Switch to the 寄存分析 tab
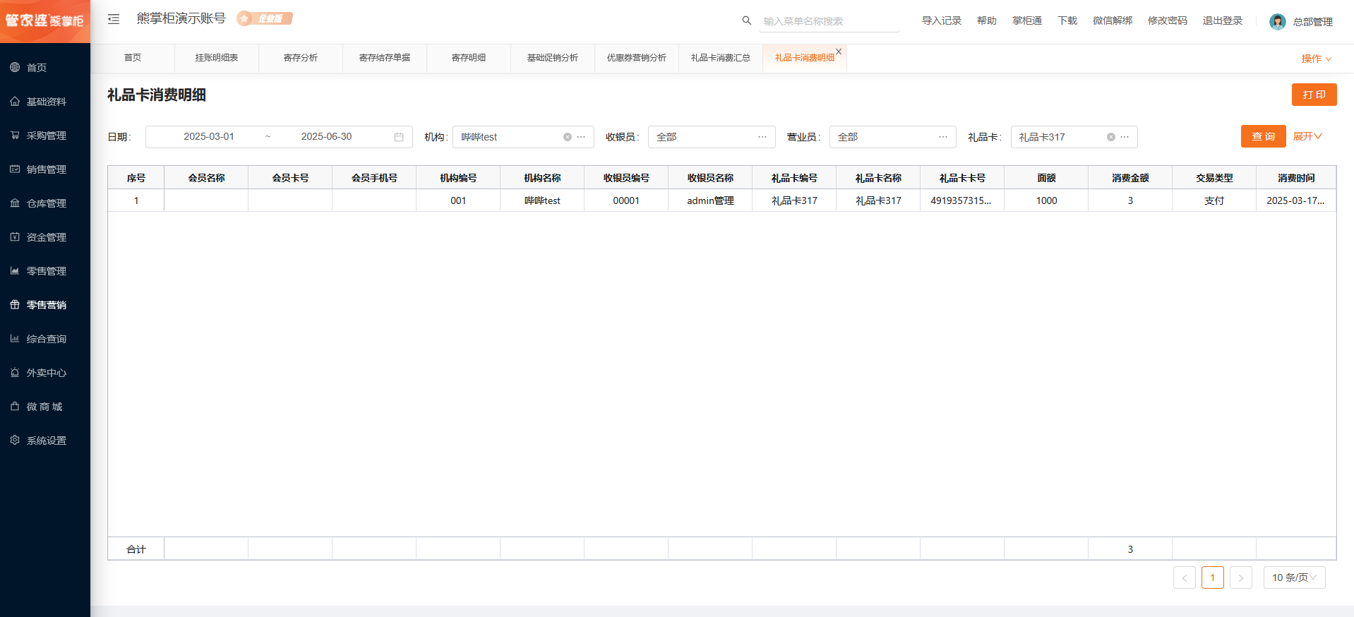 301,58
